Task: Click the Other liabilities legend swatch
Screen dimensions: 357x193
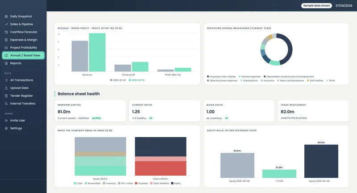Action: tap(151, 183)
